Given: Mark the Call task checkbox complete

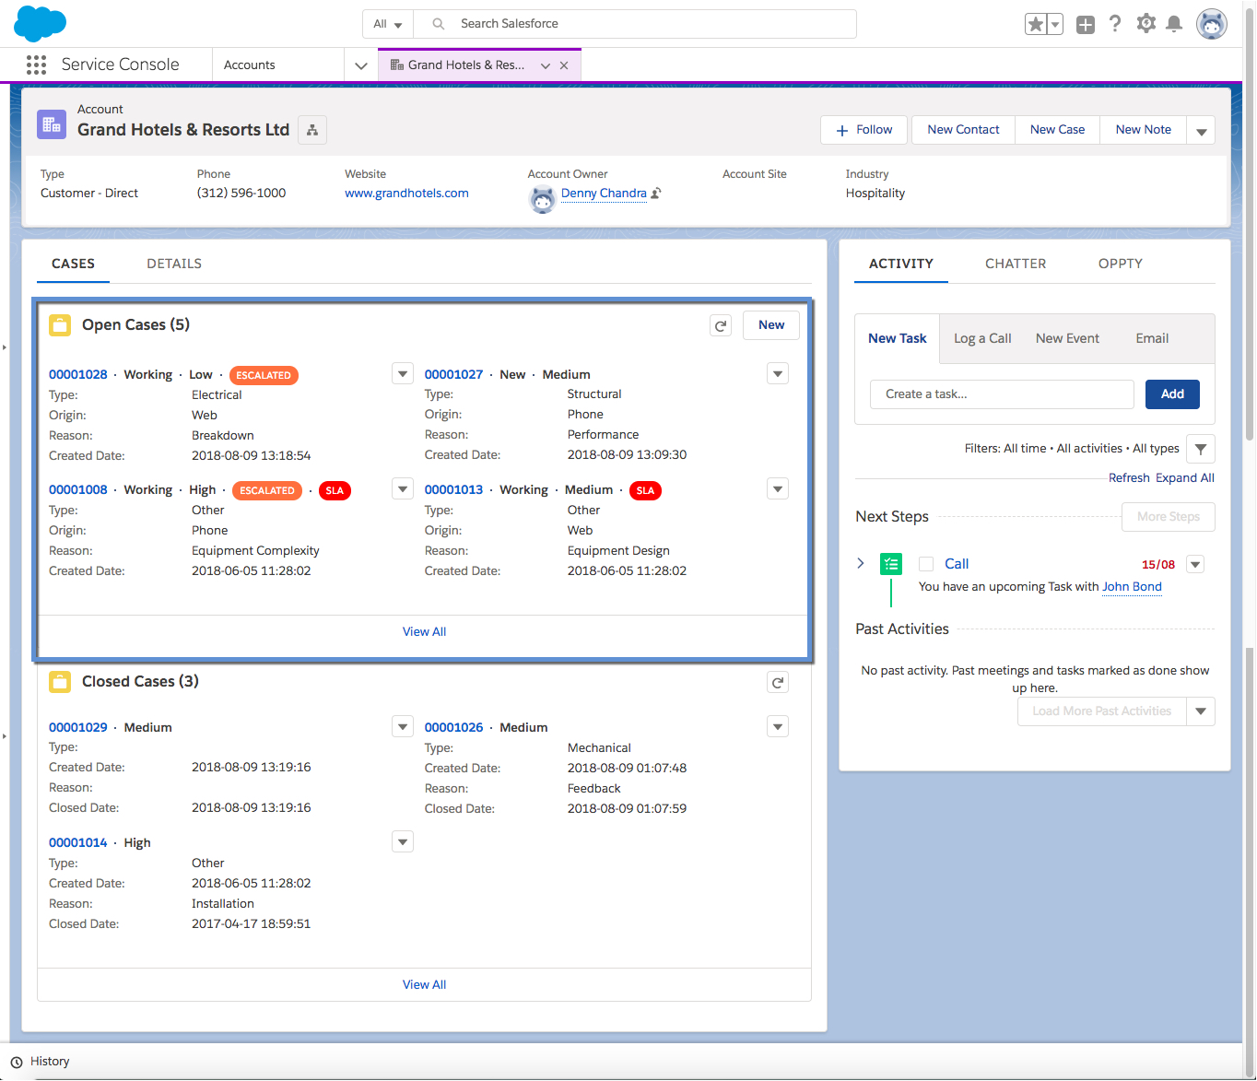Looking at the screenshot, I should 926,564.
